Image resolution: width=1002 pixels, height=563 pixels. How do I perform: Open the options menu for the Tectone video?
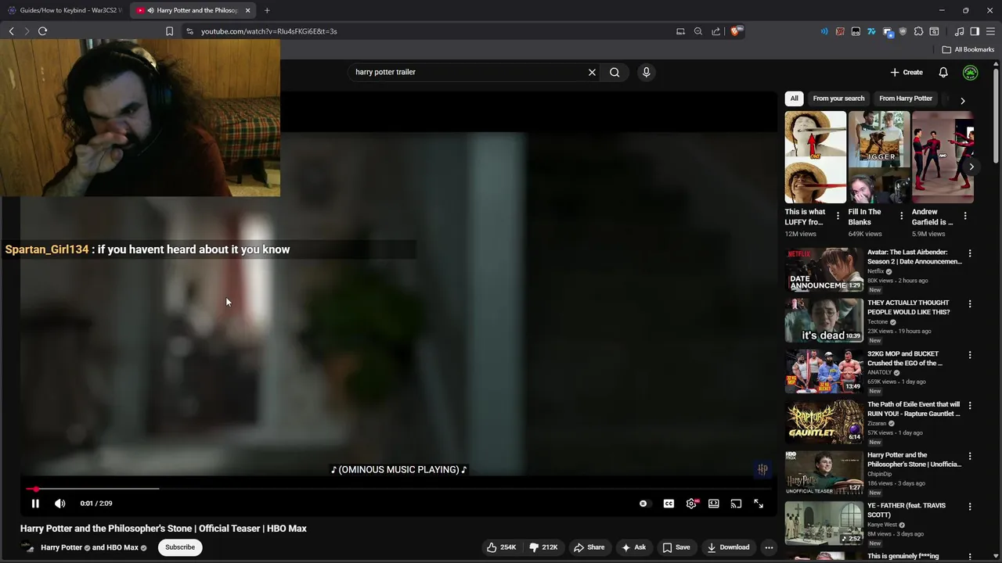point(970,304)
